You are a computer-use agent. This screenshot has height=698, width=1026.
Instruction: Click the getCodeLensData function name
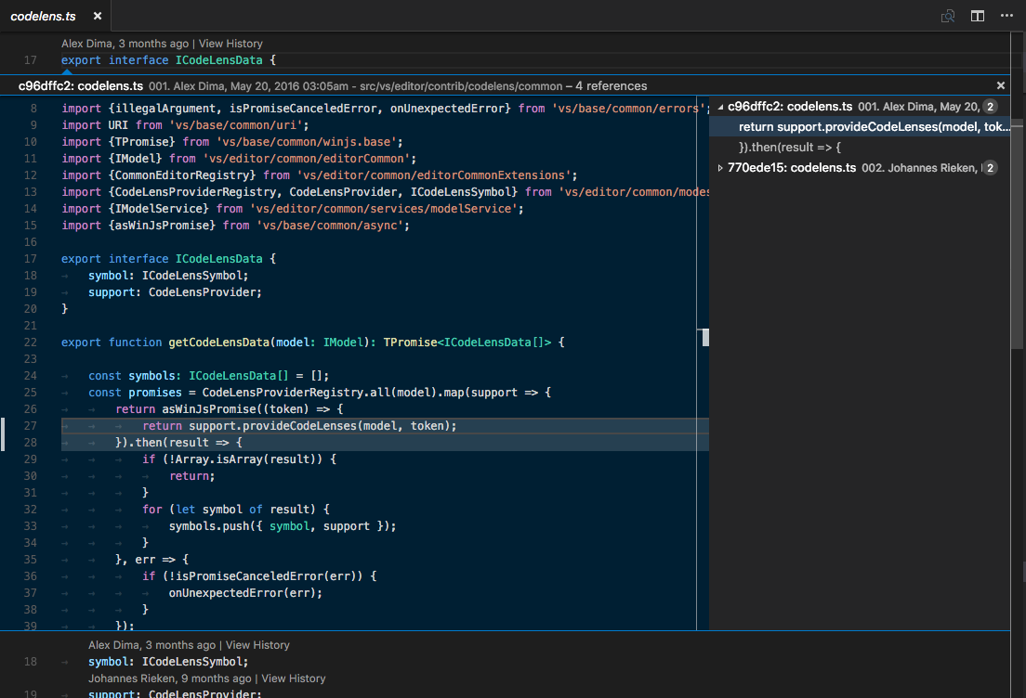click(219, 343)
